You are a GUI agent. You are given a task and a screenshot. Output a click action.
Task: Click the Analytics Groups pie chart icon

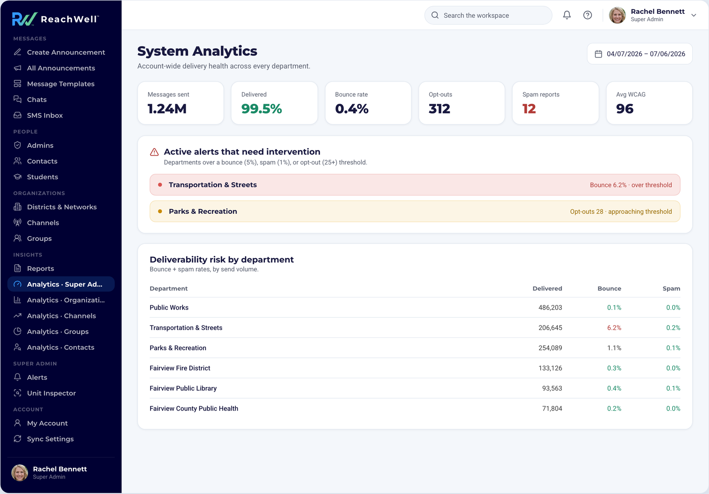click(18, 331)
